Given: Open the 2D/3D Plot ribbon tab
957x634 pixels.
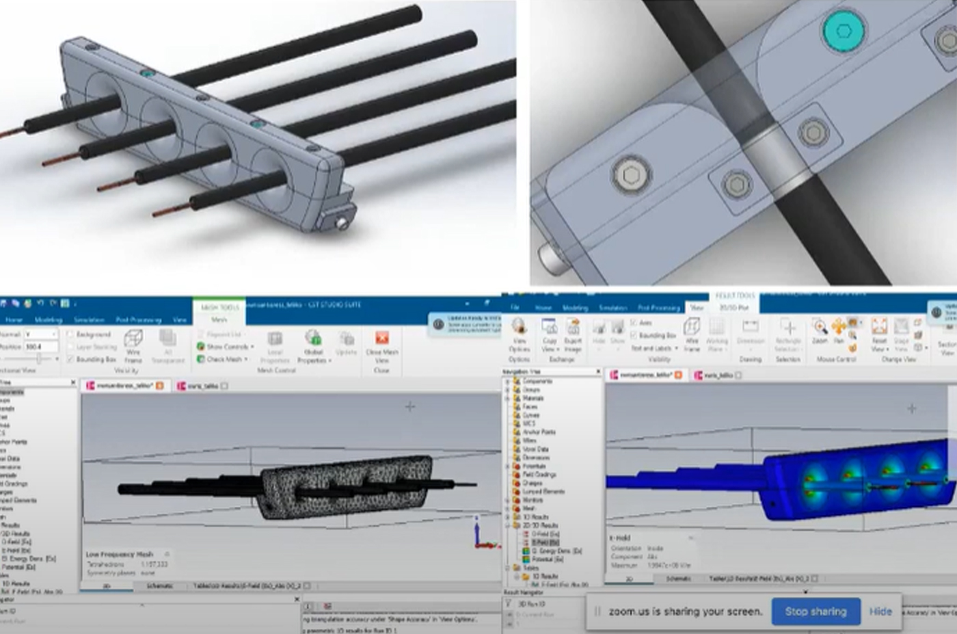Looking at the screenshot, I should pos(734,308).
